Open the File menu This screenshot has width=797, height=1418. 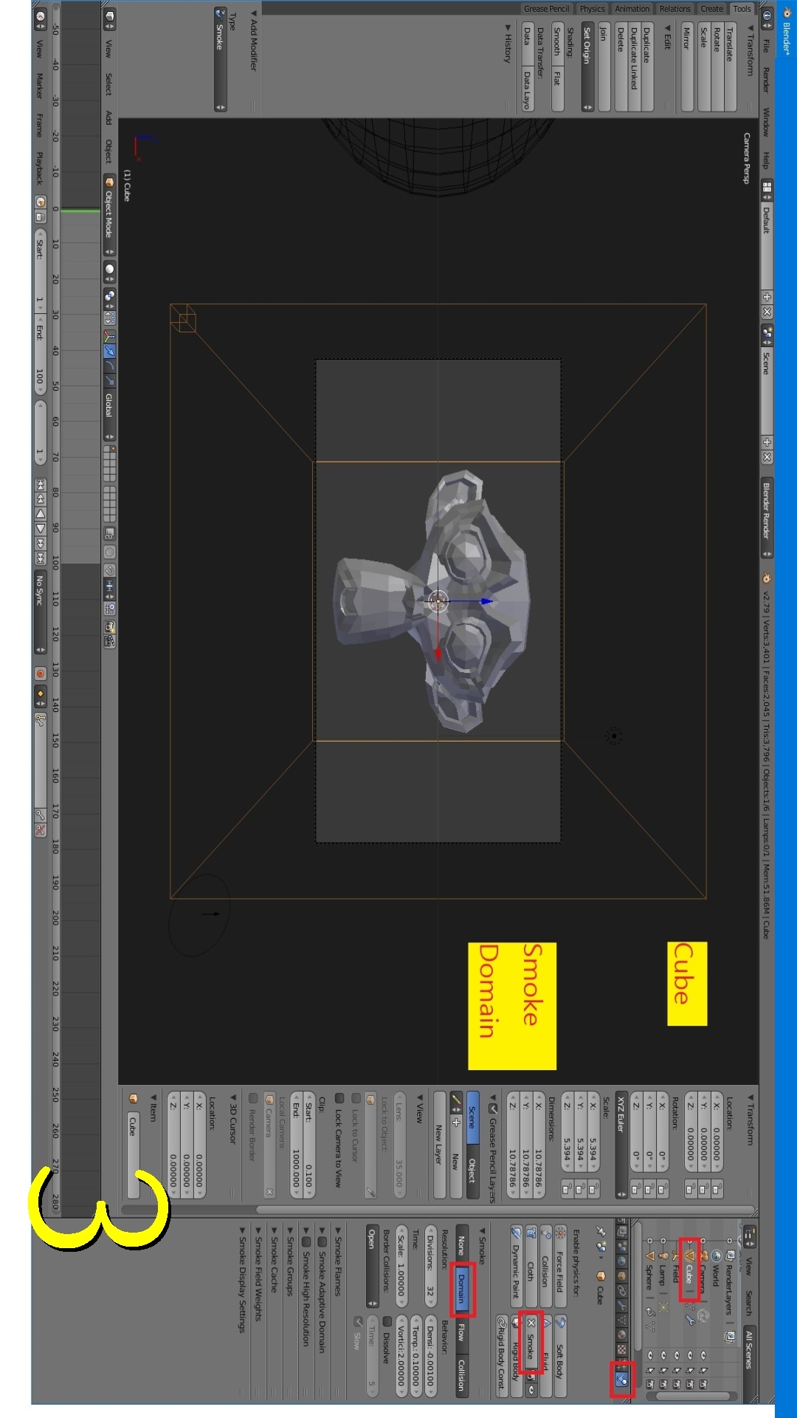click(765, 47)
